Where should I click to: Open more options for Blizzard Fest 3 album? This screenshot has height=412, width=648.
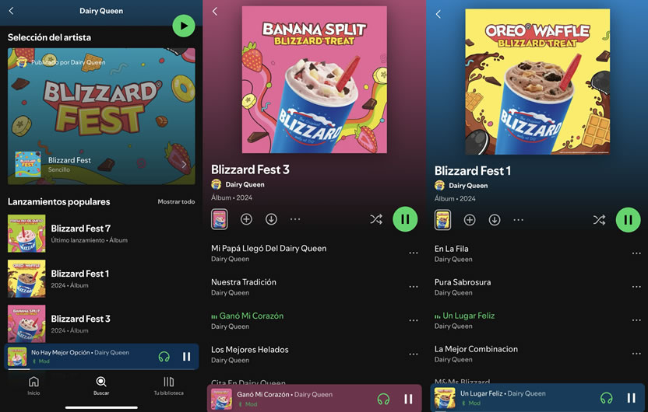[x=295, y=219]
